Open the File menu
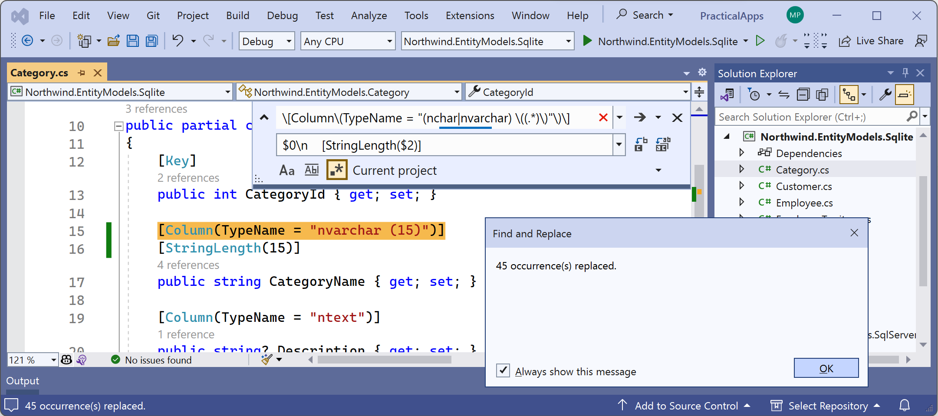938x416 pixels. coord(47,16)
